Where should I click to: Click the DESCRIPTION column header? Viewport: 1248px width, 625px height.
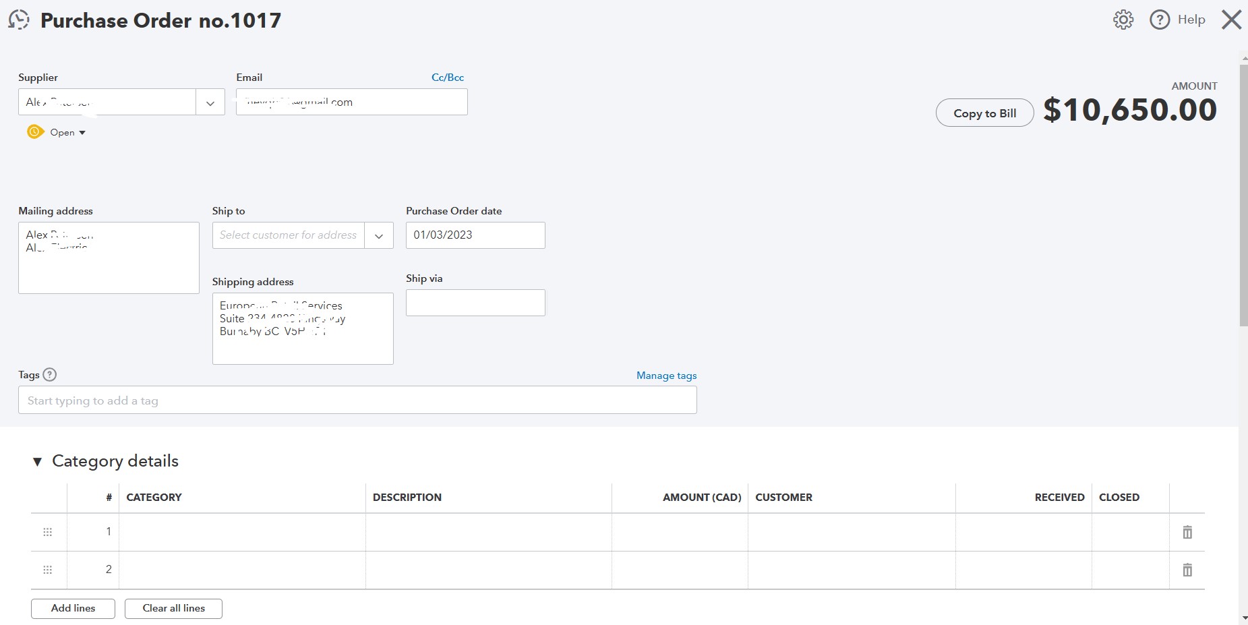click(407, 498)
